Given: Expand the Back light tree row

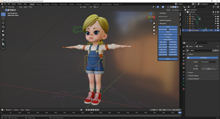Looking at the screenshot, I should [188, 17].
